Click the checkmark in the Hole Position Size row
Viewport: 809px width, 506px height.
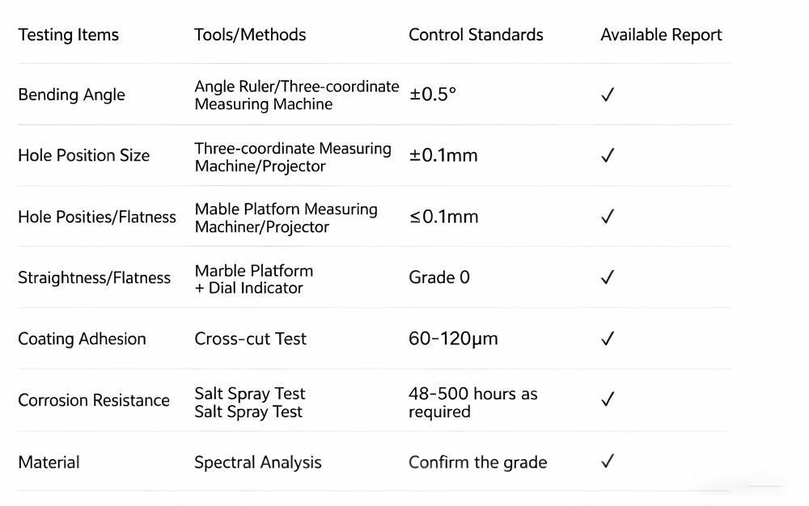[x=608, y=155]
